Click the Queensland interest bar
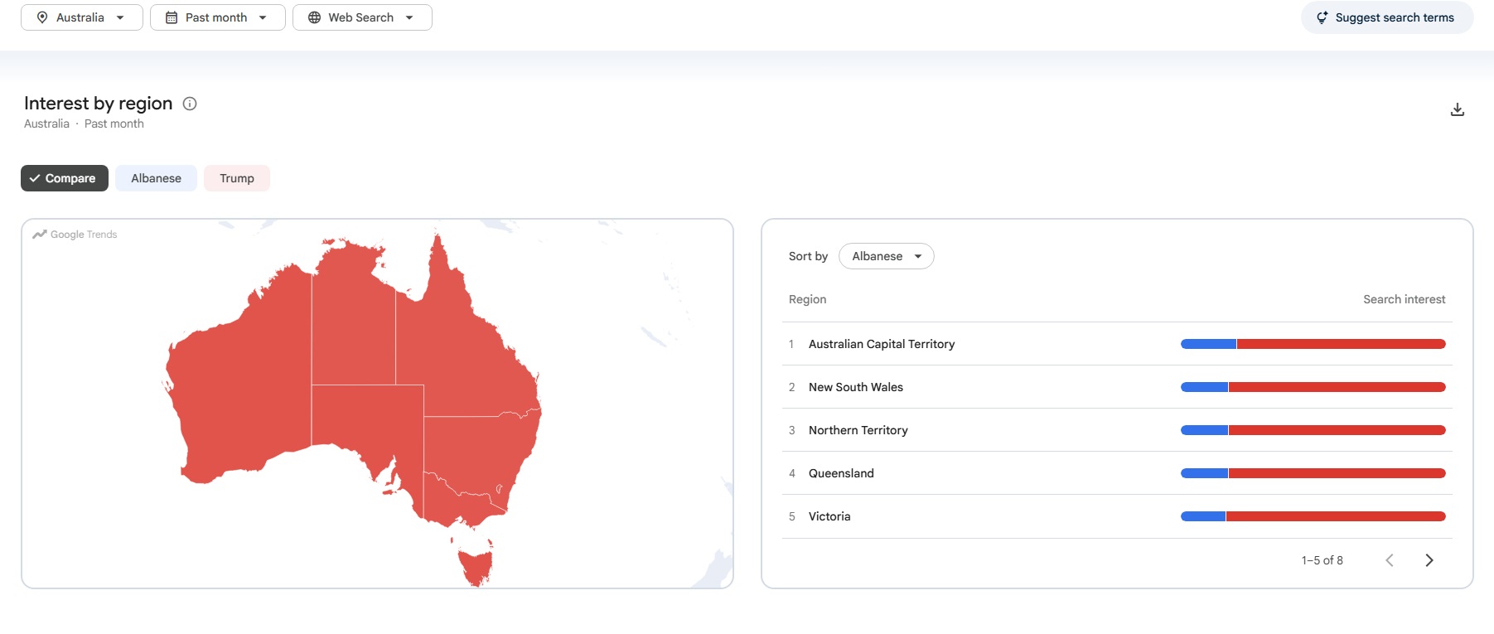 1313,473
